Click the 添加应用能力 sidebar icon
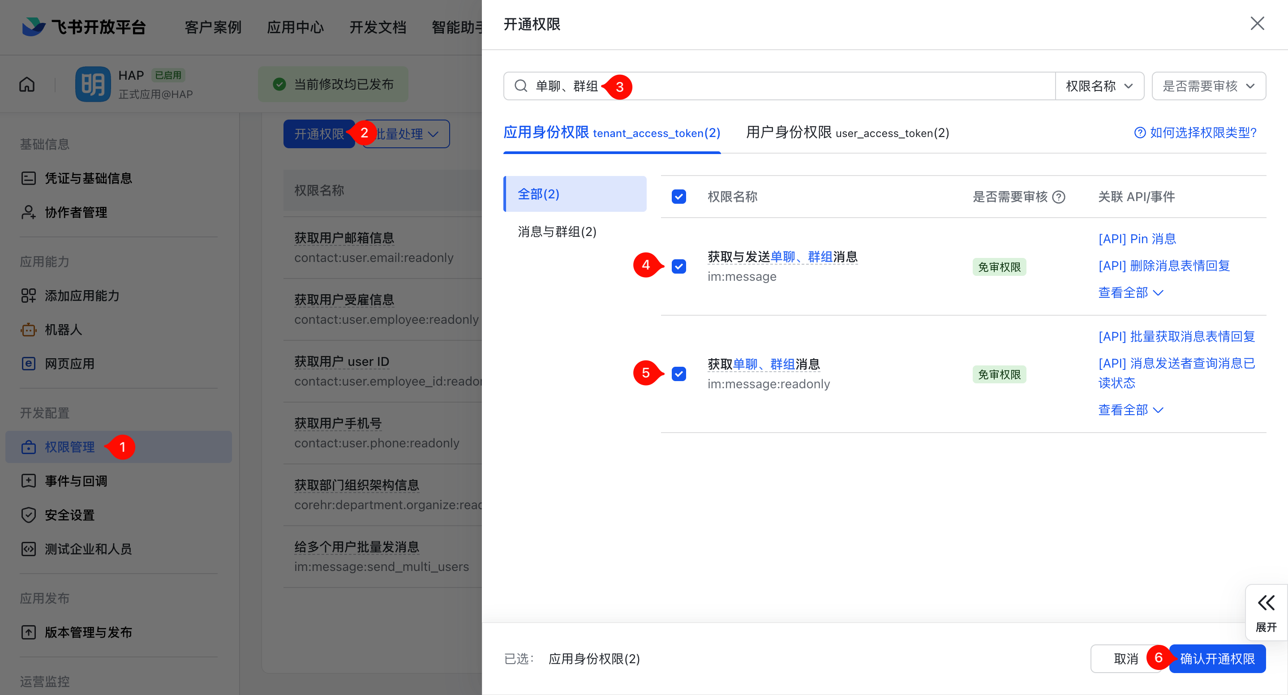The image size is (1288, 695). click(29, 296)
